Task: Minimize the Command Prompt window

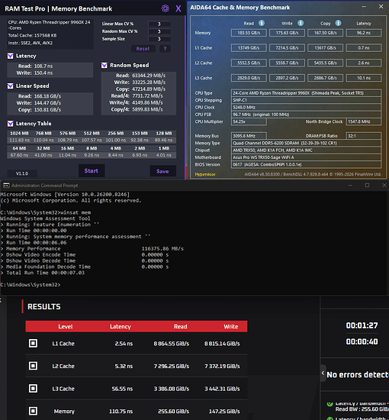Action: [350, 185]
